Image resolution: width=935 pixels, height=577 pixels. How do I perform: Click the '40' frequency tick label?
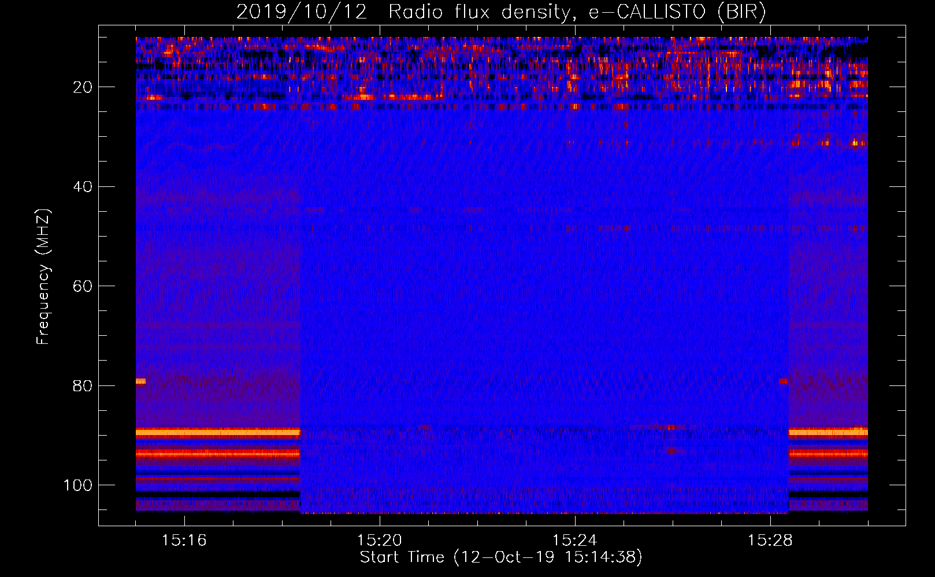coord(83,187)
